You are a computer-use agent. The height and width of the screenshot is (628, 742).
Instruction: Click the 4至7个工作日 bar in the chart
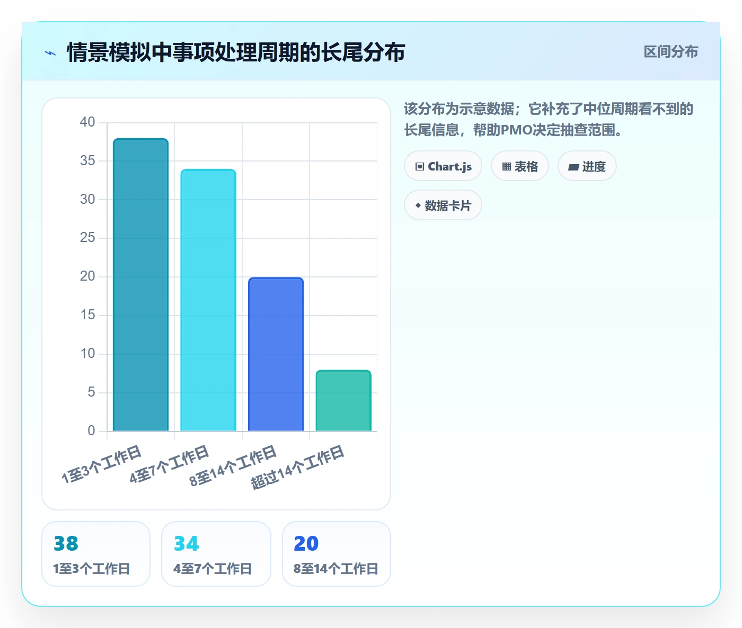[208, 300]
